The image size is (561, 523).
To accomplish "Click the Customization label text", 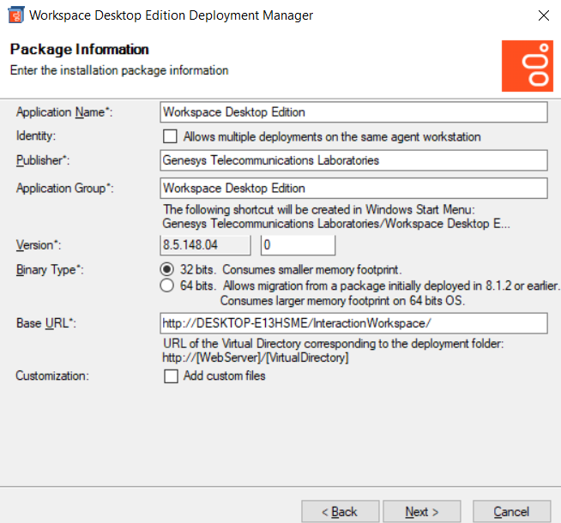I will coord(51,376).
